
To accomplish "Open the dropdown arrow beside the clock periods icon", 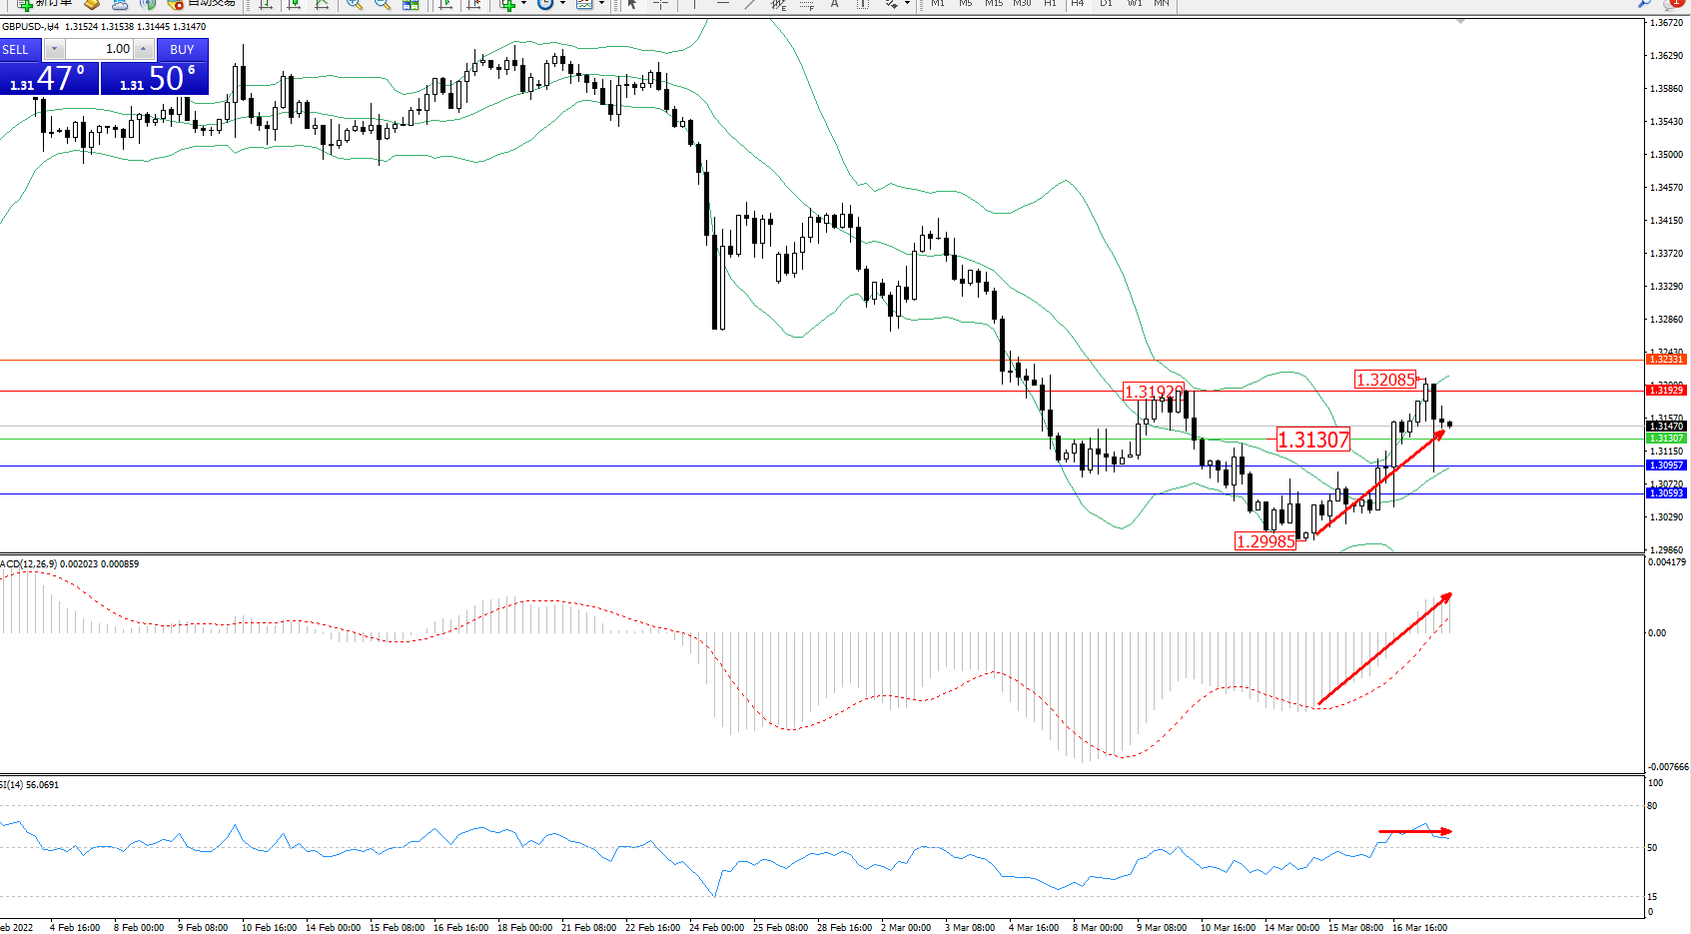I will 562,4.
